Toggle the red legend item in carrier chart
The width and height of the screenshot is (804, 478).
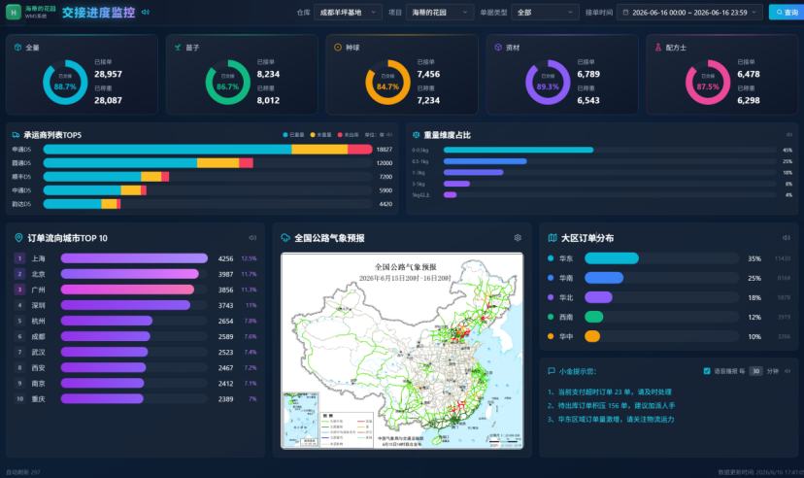coord(348,135)
